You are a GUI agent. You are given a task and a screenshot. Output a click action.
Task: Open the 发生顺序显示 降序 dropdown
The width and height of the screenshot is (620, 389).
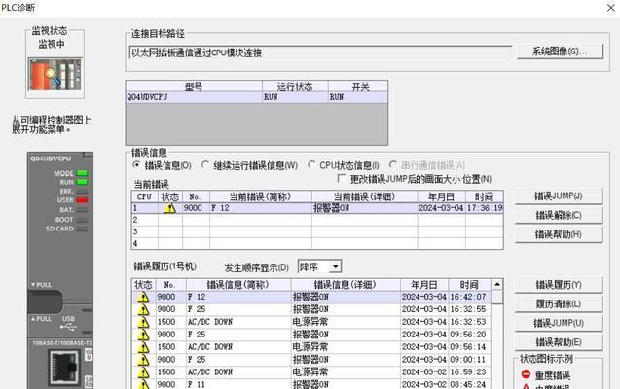pos(335,267)
